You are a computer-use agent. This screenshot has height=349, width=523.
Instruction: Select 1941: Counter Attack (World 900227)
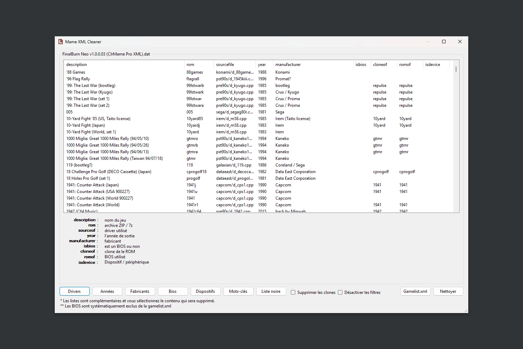(x=259, y=198)
